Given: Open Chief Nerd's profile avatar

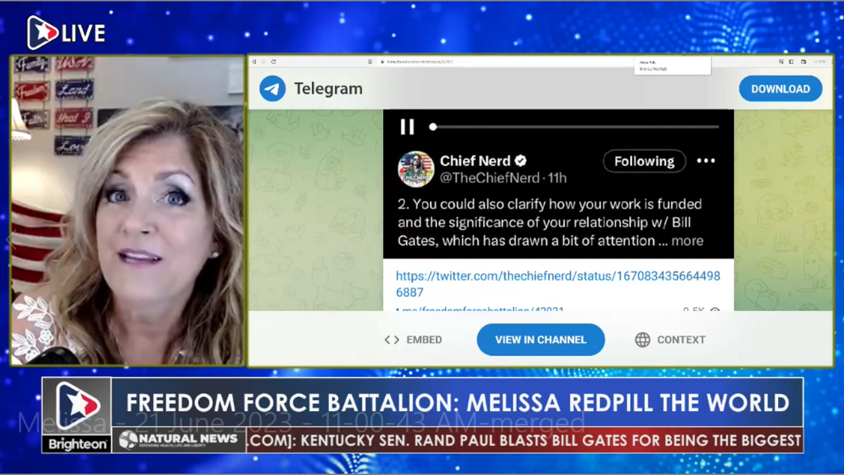Looking at the screenshot, I should pyautogui.click(x=415, y=169).
